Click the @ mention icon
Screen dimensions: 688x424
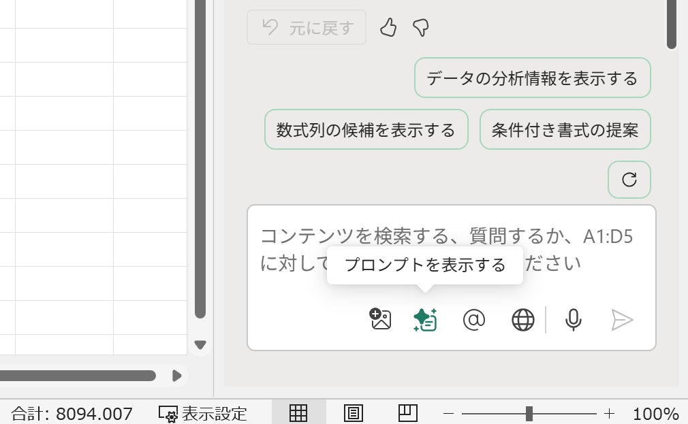pyautogui.click(x=474, y=320)
